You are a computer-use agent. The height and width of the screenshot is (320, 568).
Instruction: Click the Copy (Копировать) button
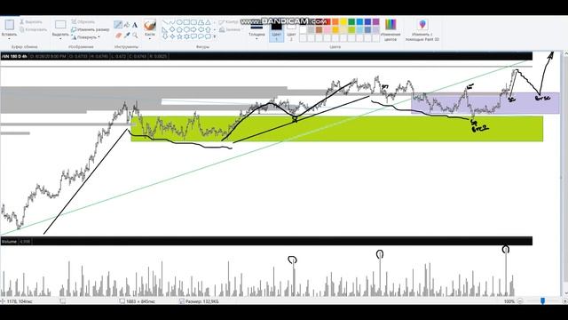[34, 29]
